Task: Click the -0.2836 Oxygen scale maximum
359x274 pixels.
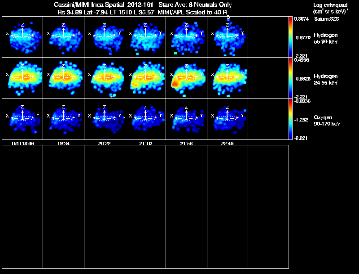Action: coord(302,101)
